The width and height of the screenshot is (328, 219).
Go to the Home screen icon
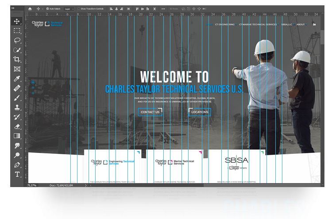(30, 9)
